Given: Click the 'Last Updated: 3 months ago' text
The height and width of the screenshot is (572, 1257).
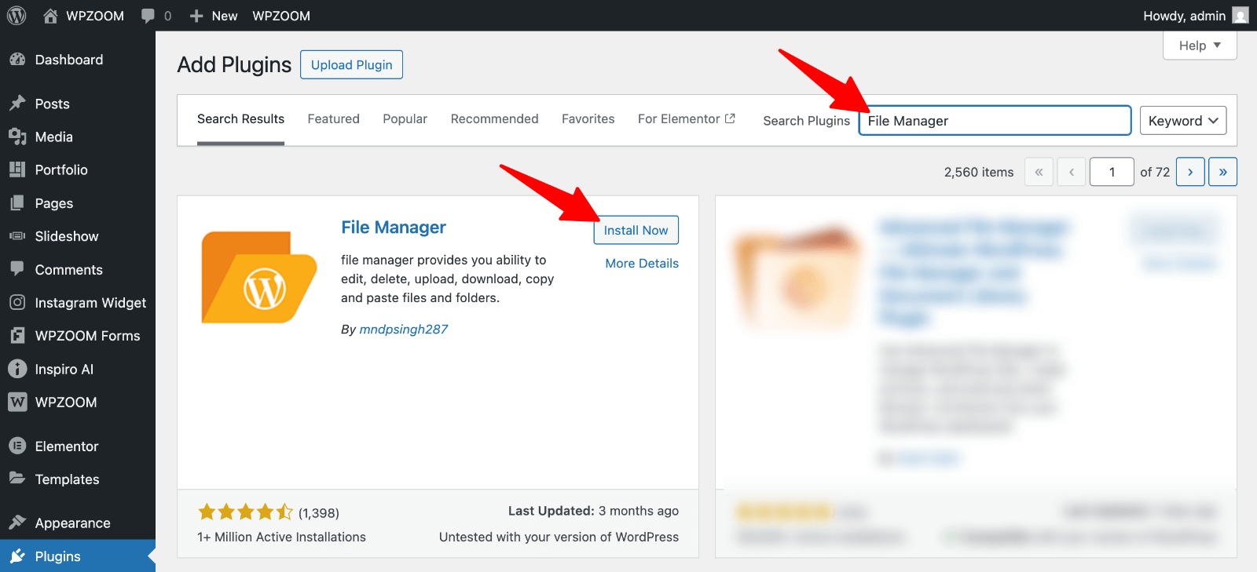Looking at the screenshot, I should point(593,511).
